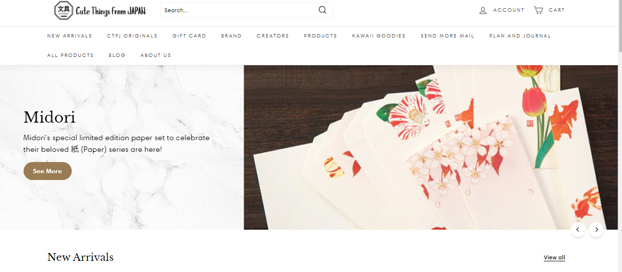
Task: Click the Midori envelopes banner image
Action: [x=431, y=147]
